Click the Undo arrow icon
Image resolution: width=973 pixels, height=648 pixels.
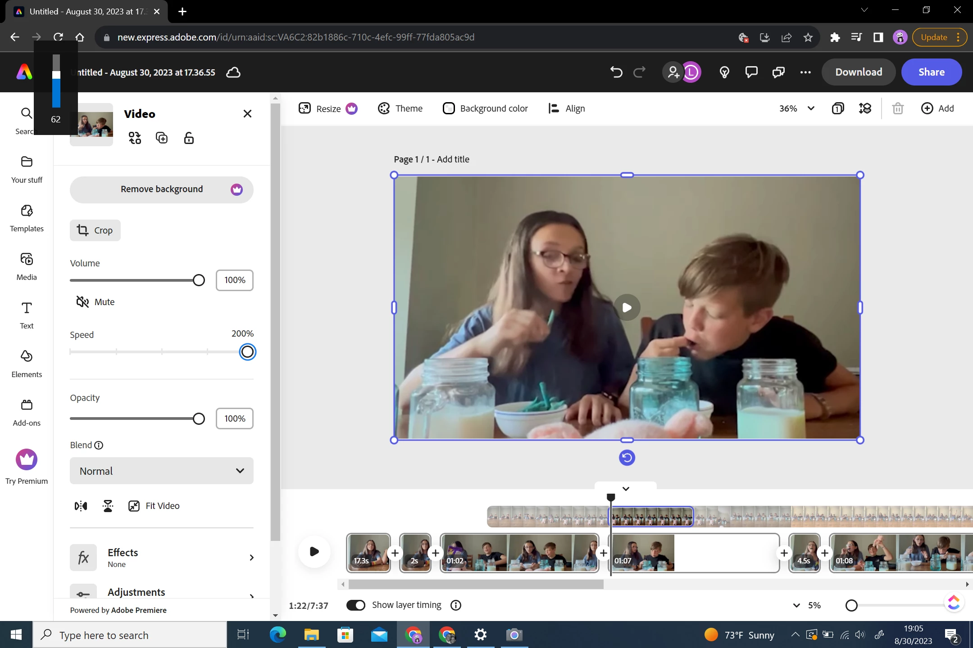click(x=616, y=72)
